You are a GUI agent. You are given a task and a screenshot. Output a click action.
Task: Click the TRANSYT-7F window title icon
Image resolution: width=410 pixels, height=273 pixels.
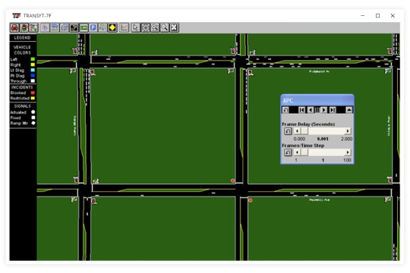click(x=16, y=16)
